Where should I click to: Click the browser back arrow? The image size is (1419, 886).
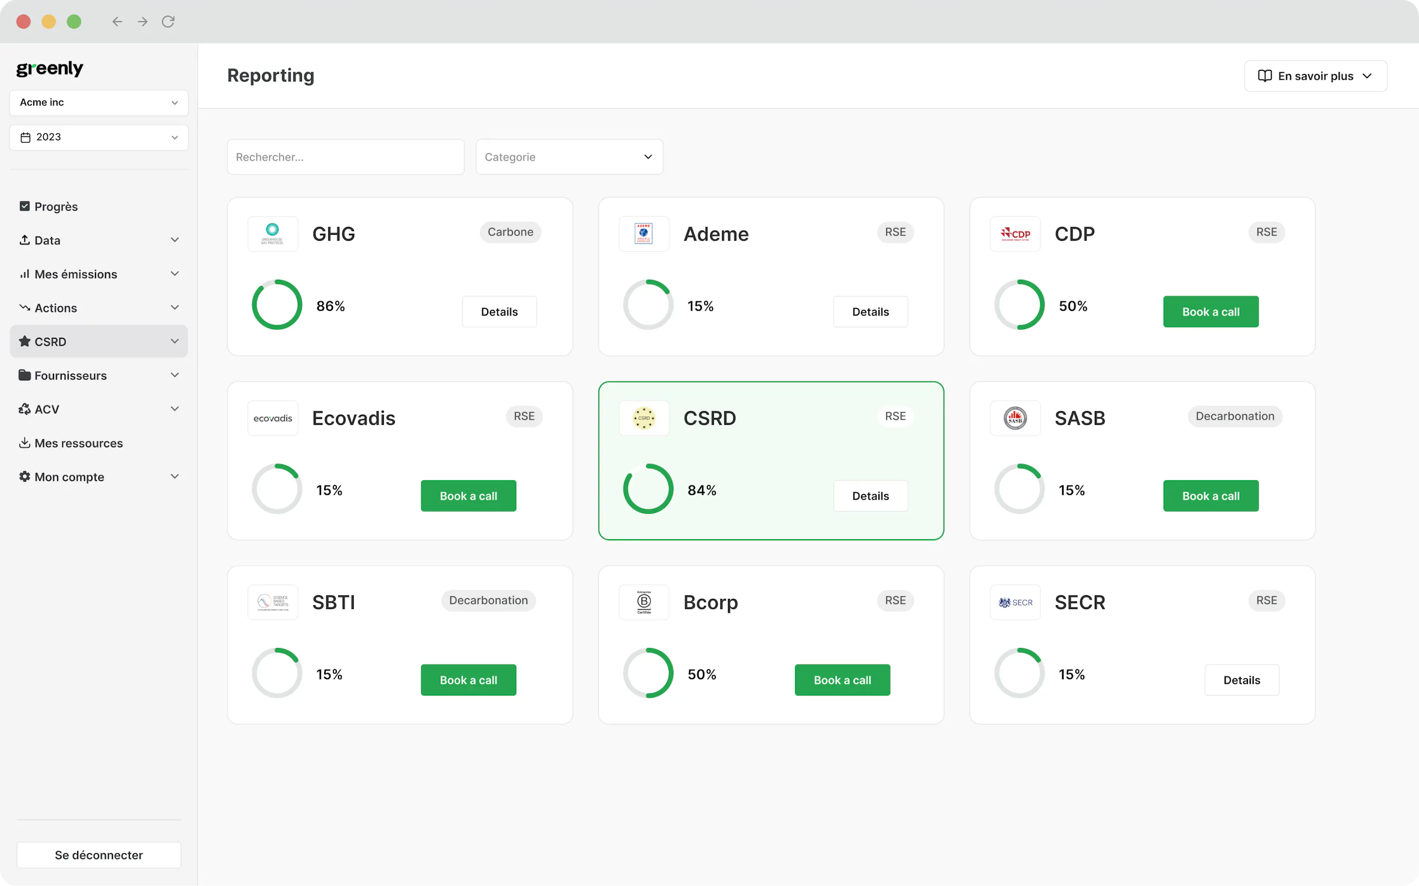[x=117, y=22]
